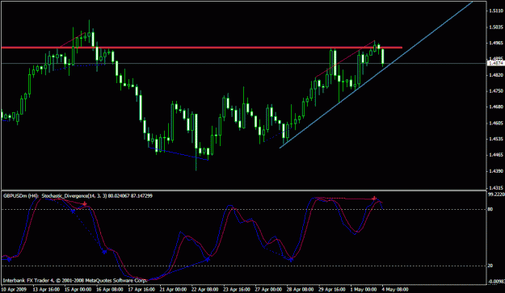Click the 1.4390 price axis label
Viewport: 505px width, 293px height.
[x=496, y=171]
